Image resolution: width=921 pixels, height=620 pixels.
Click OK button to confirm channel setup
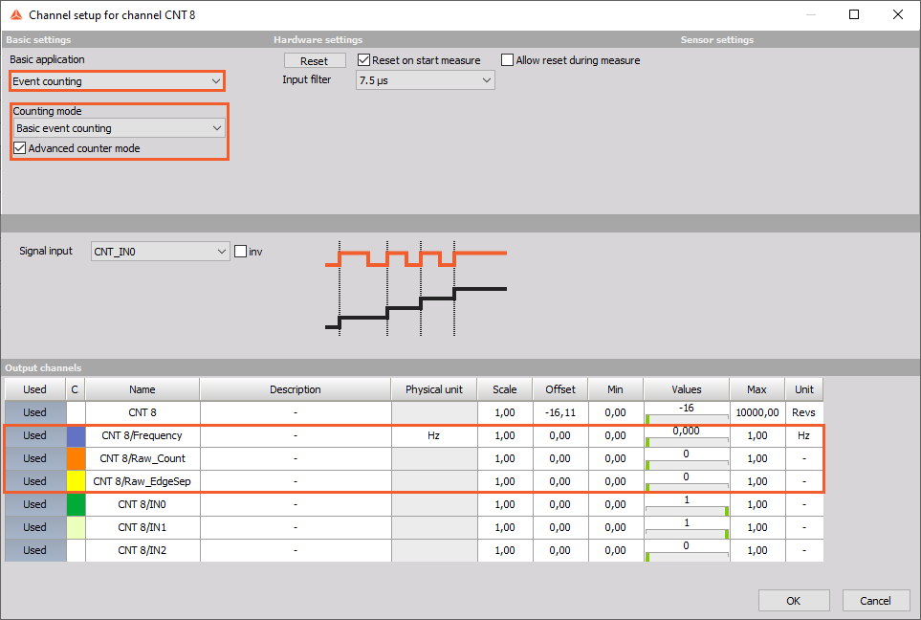(x=794, y=601)
